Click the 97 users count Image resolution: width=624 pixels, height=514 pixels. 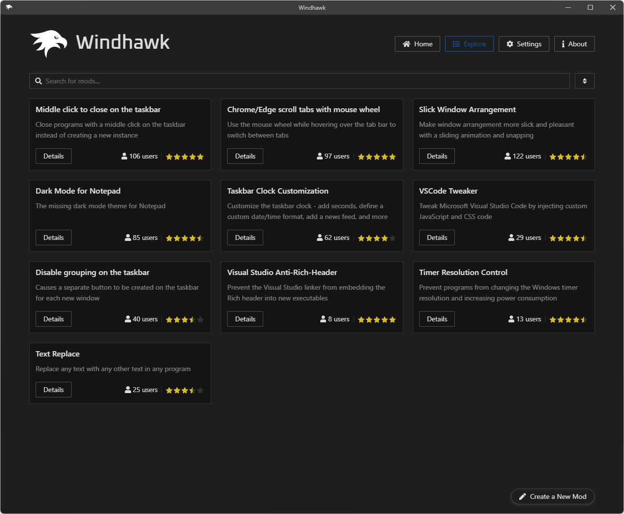coord(333,156)
